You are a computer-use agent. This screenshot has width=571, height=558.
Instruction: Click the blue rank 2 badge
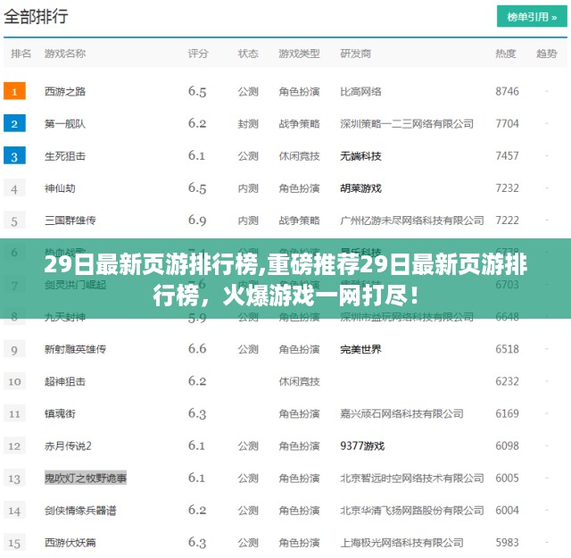point(15,123)
